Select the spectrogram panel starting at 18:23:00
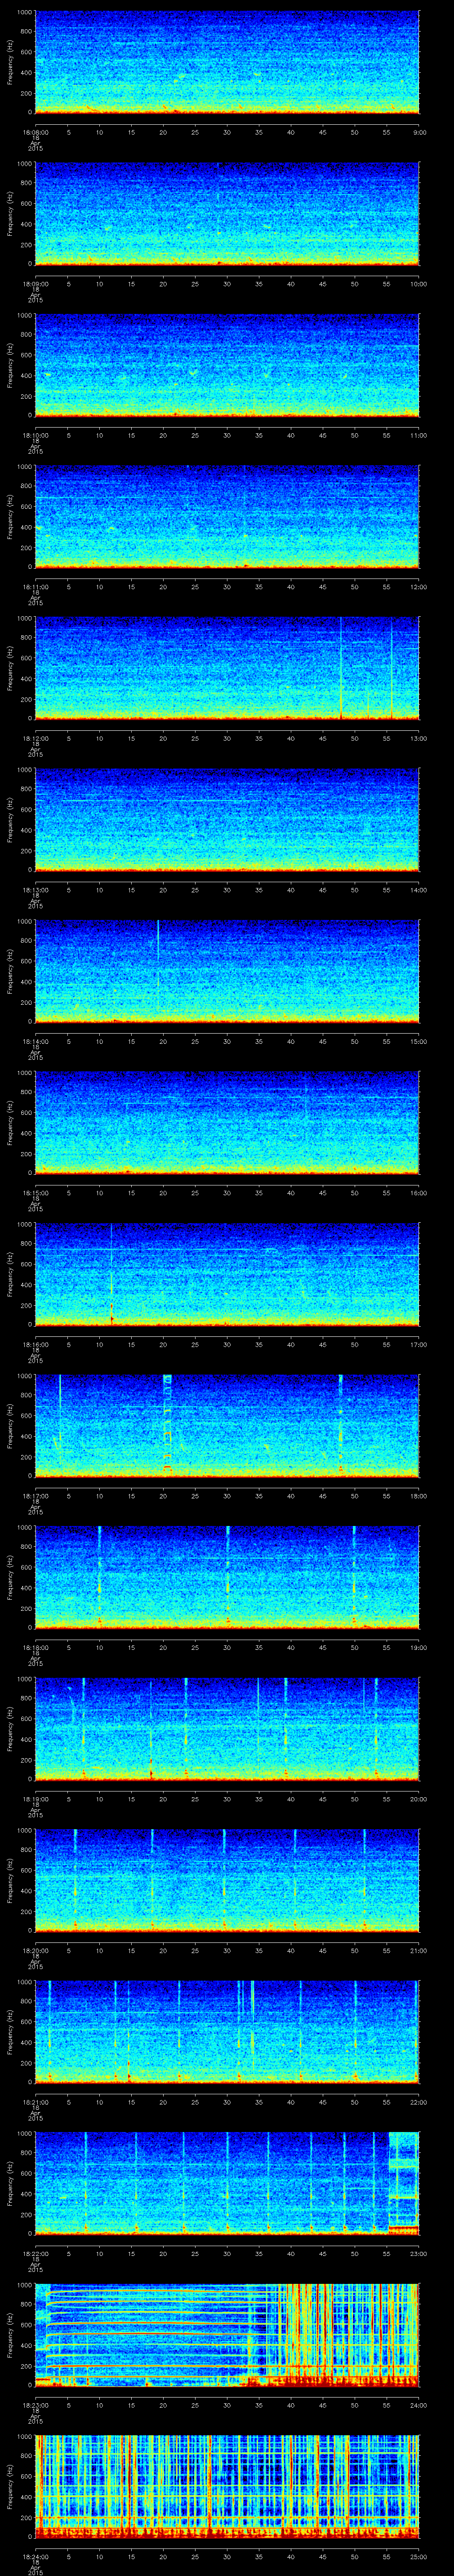454x2576 pixels. 227,2335
